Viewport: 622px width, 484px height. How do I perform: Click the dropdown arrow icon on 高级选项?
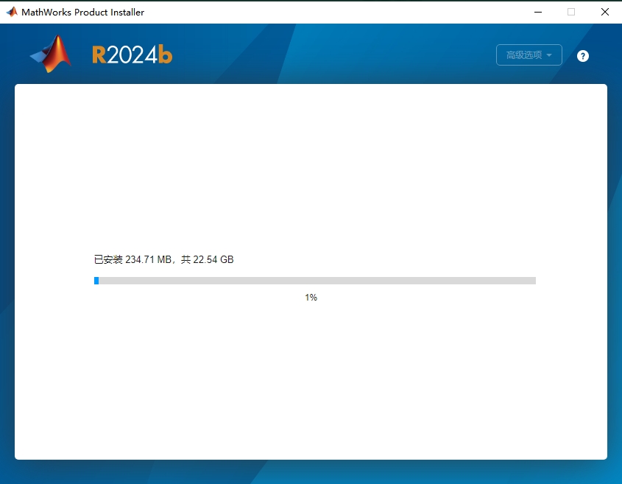click(551, 55)
